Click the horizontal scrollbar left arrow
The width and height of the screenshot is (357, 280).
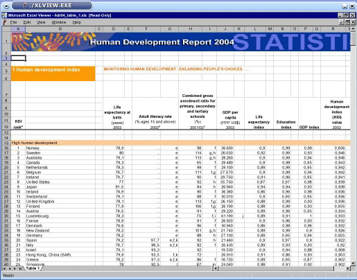pos(216,268)
